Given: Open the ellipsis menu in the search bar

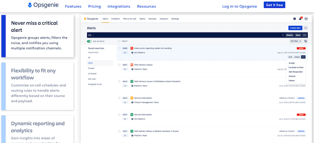Looking at the screenshot, I should tap(305, 35).
